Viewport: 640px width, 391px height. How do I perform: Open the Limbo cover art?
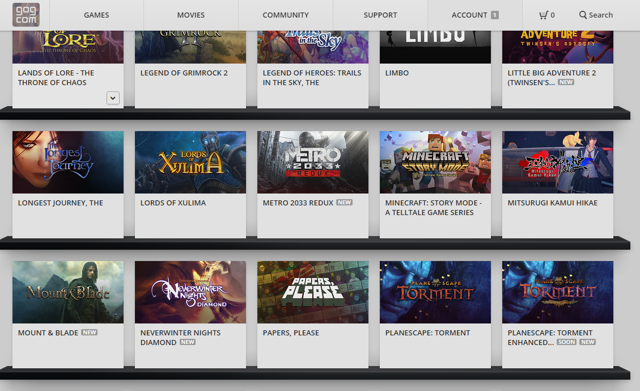[435, 47]
